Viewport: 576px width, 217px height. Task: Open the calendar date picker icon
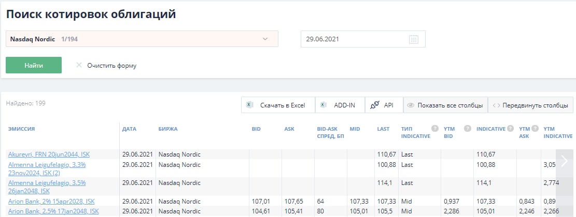[414, 39]
